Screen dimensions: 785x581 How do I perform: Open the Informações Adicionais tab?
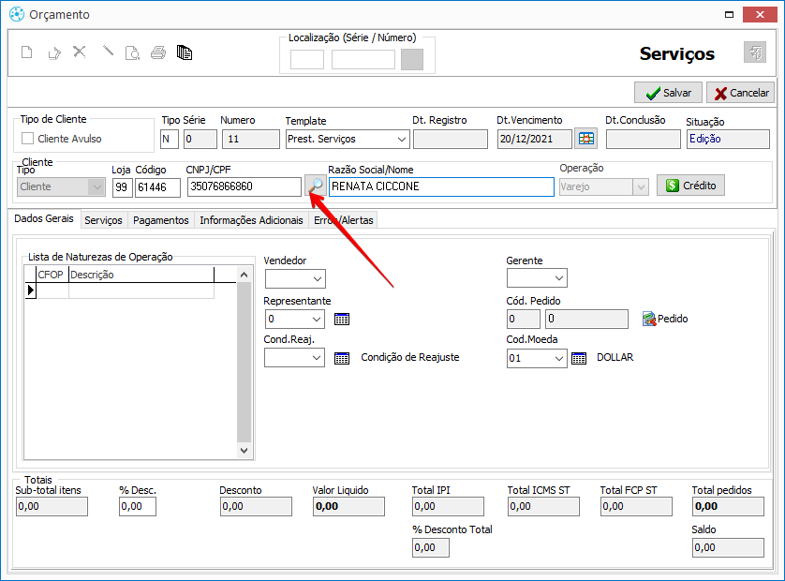[251, 220]
